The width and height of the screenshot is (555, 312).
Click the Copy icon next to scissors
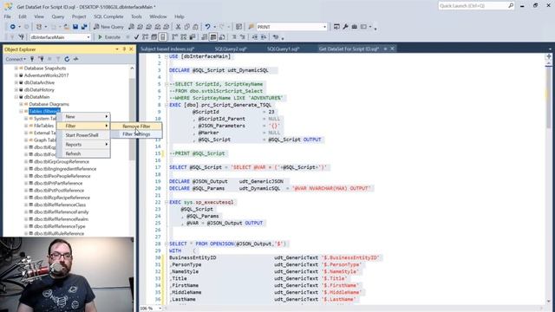pyautogui.click(x=187, y=27)
